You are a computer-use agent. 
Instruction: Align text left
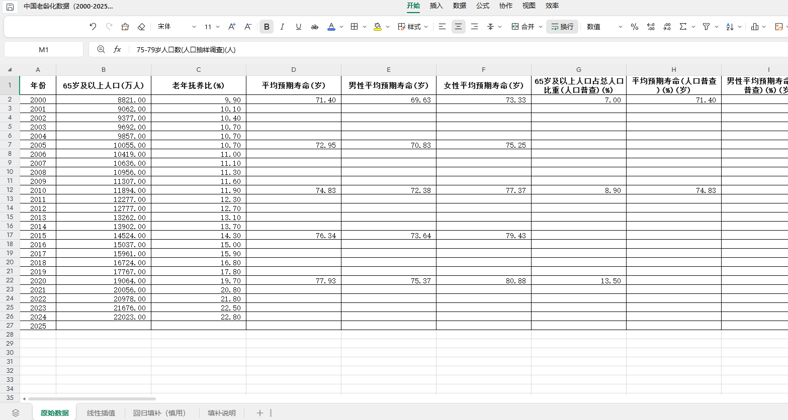pyautogui.click(x=442, y=27)
